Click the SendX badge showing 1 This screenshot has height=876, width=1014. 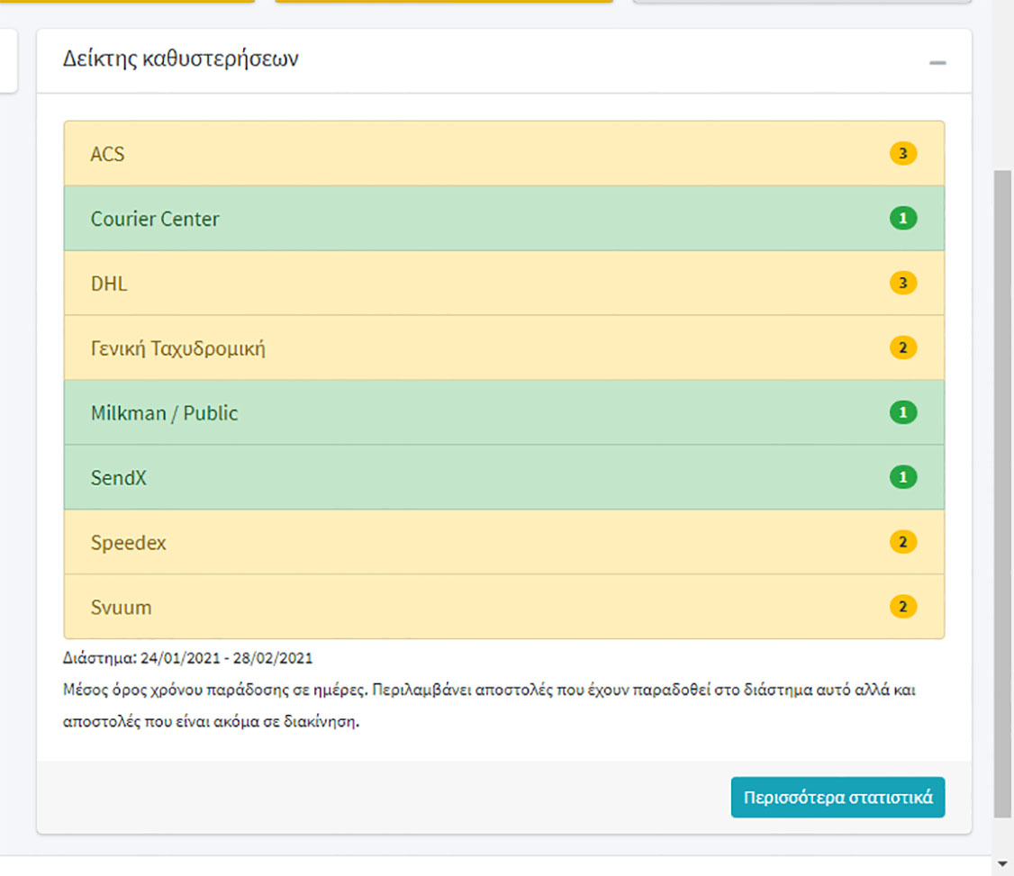[902, 477]
